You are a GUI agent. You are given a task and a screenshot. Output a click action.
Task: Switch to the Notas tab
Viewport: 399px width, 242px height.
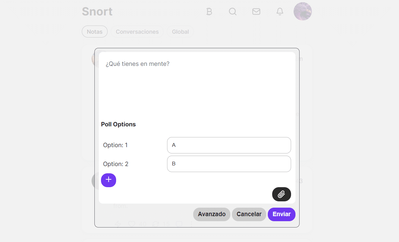[95, 32]
